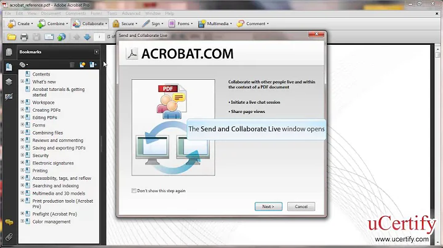Open the Secure lock toolbar button
The image size is (443, 248).
pos(124,24)
